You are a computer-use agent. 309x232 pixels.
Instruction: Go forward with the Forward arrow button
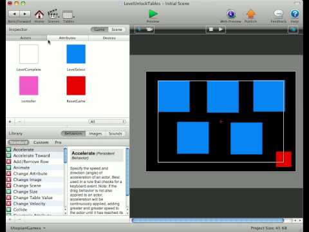(25, 14)
